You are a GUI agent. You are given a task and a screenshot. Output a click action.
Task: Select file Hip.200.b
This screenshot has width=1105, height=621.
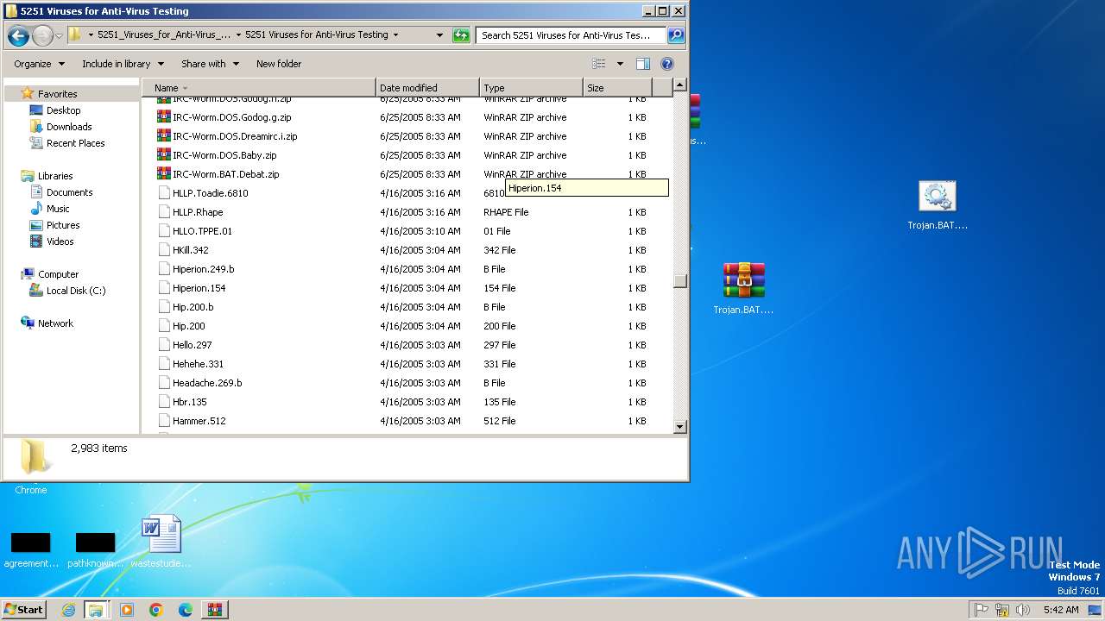(193, 307)
